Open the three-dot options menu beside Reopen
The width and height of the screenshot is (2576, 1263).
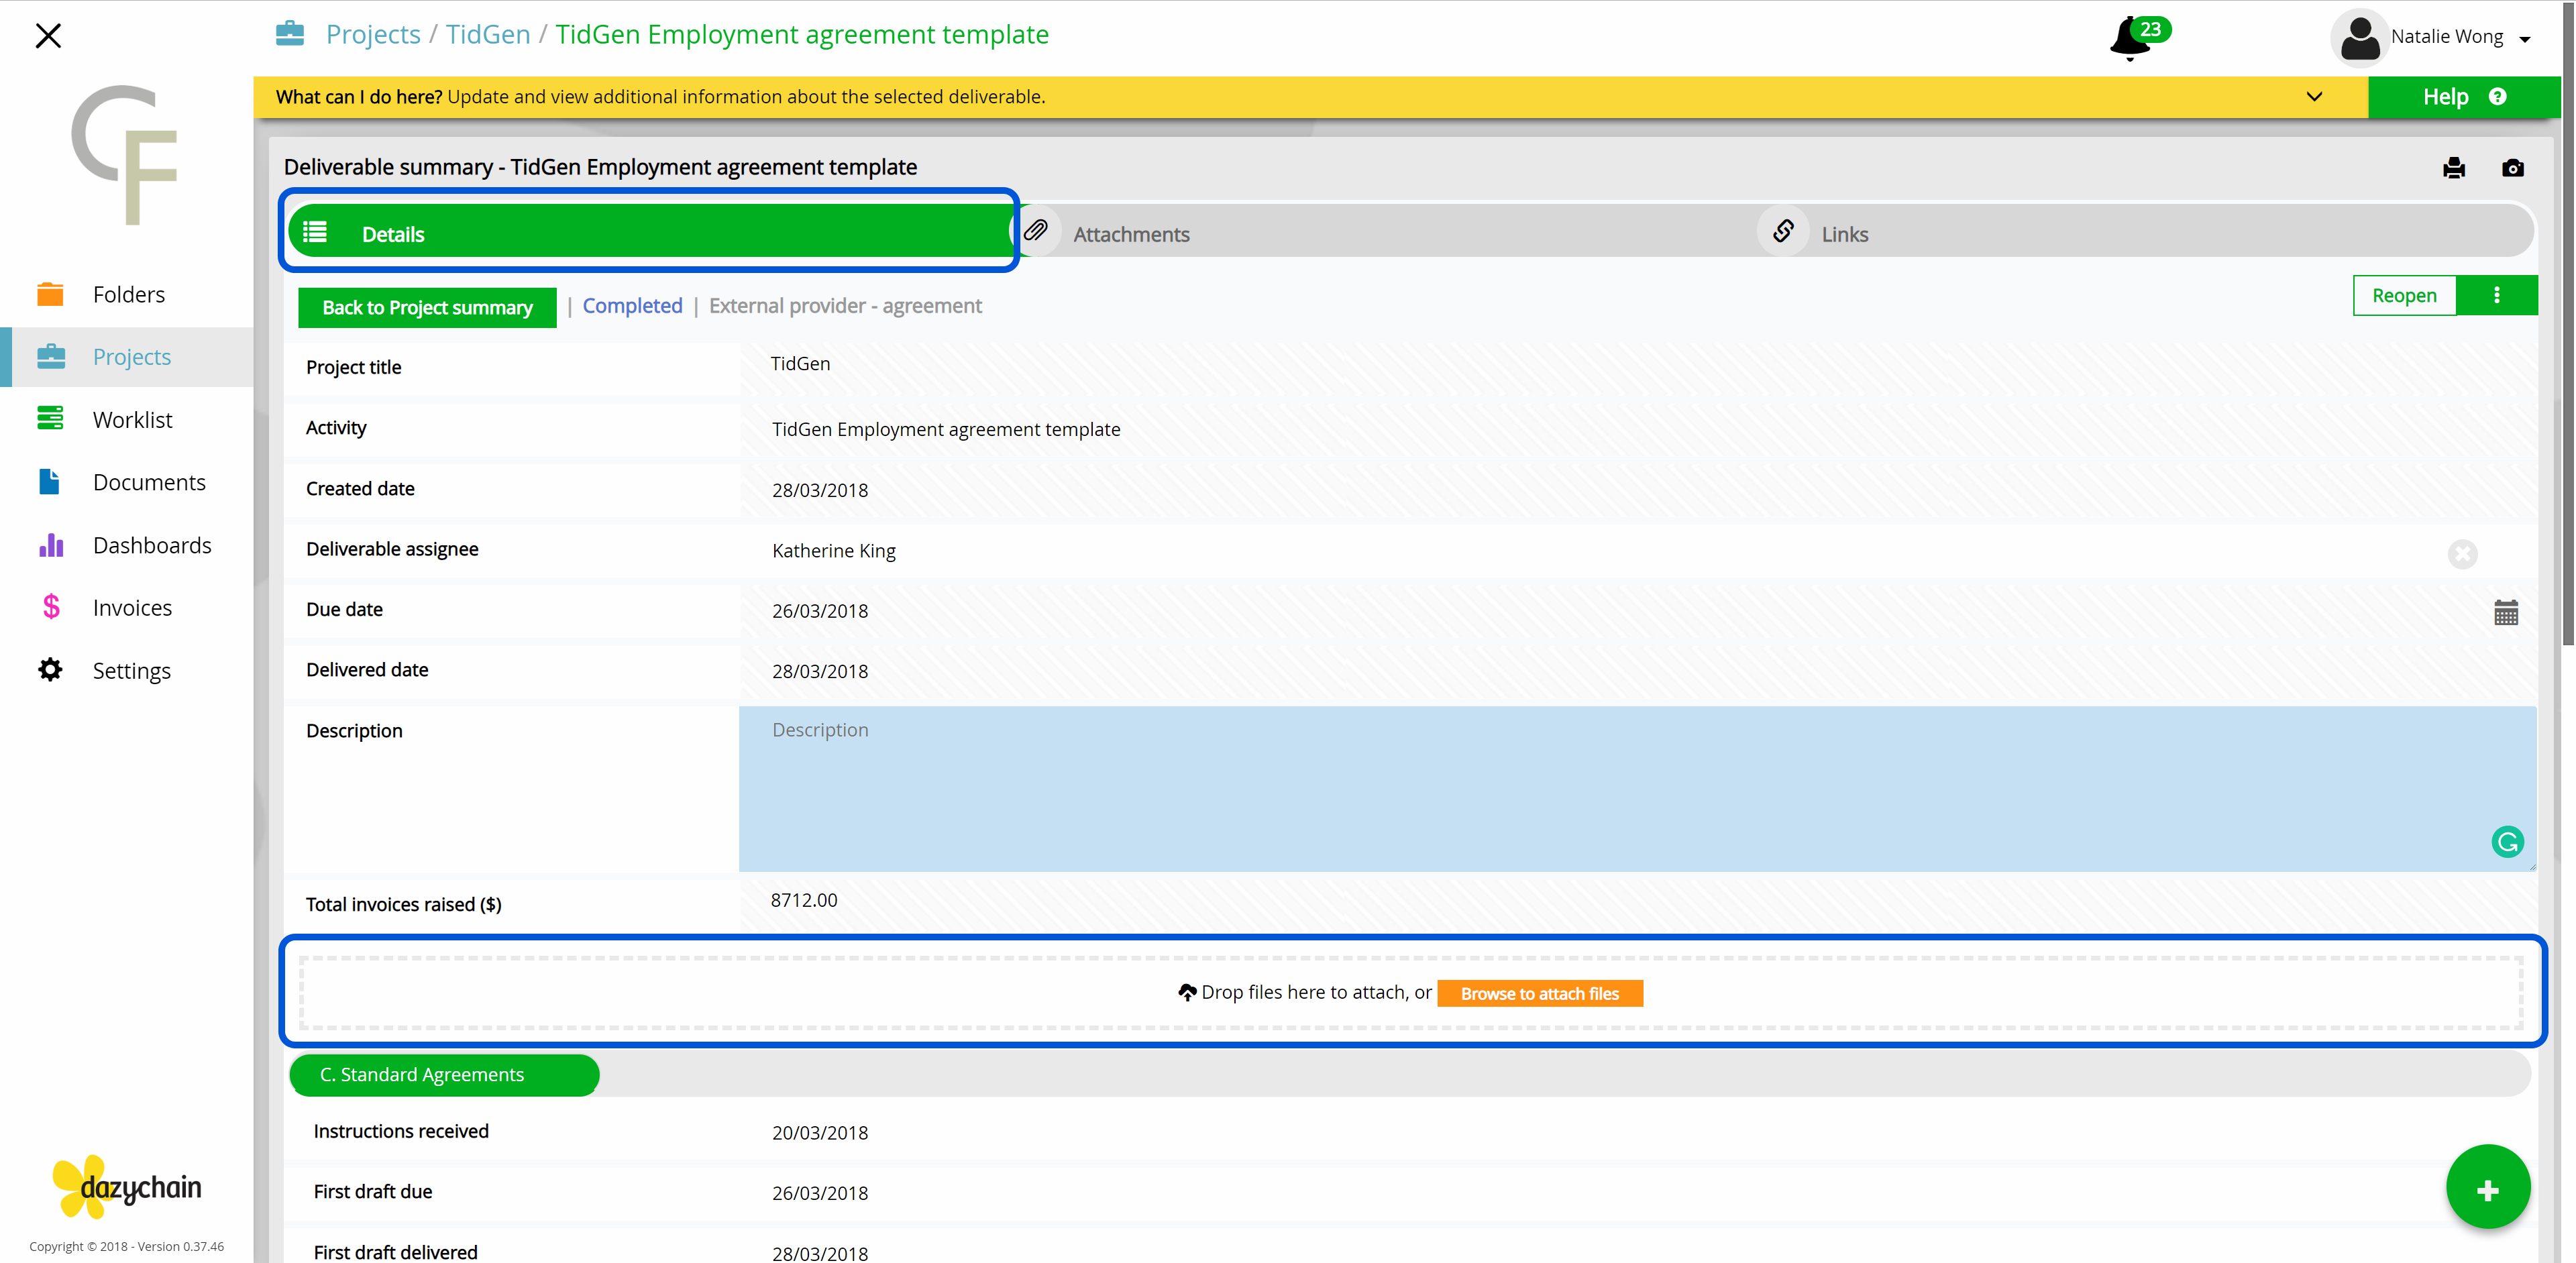[2497, 295]
